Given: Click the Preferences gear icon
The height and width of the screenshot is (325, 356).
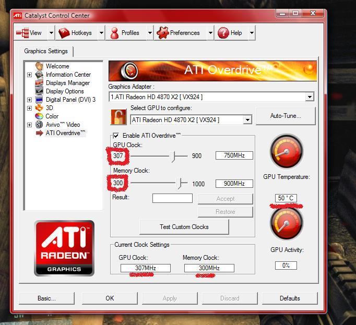Looking at the screenshot, I should [162, 33].
